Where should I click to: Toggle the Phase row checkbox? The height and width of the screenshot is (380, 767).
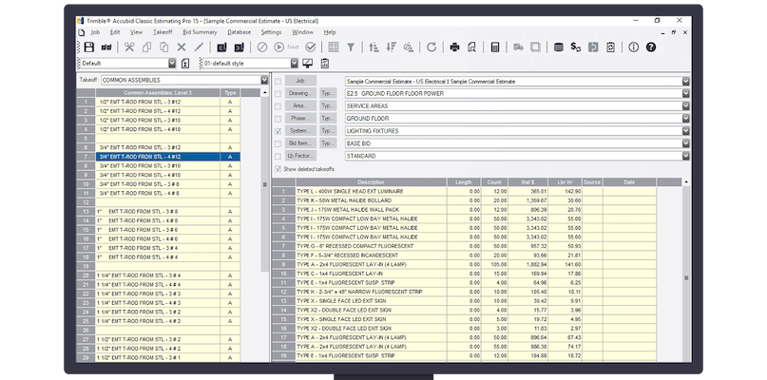tap(278, 119)
